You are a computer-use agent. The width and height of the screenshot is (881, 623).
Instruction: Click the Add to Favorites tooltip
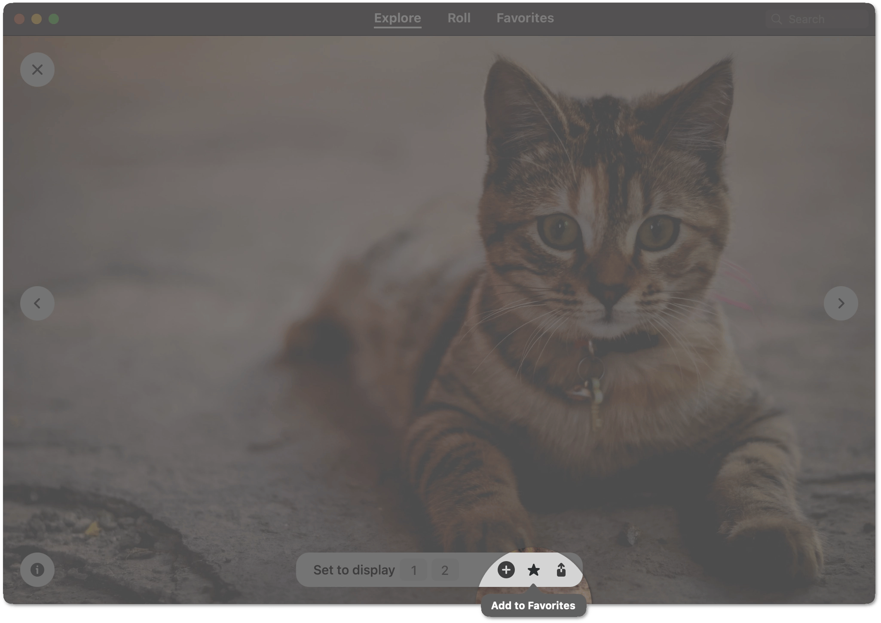tap(533, 605)
